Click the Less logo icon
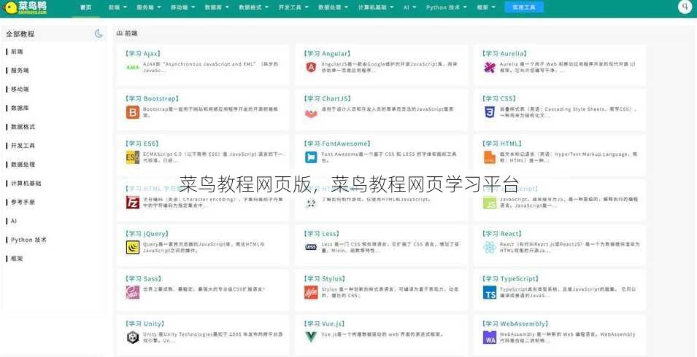Viewport: 697px width, 357px height. pyautogui.click(x=311, y=247)
